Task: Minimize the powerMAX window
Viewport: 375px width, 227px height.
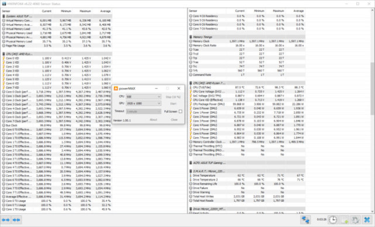Action: pyautogui.click(x=156, y=88)
